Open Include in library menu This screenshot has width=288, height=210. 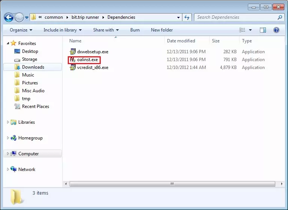coord(63,30)
